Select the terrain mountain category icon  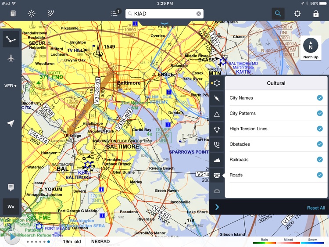(217, 160)
